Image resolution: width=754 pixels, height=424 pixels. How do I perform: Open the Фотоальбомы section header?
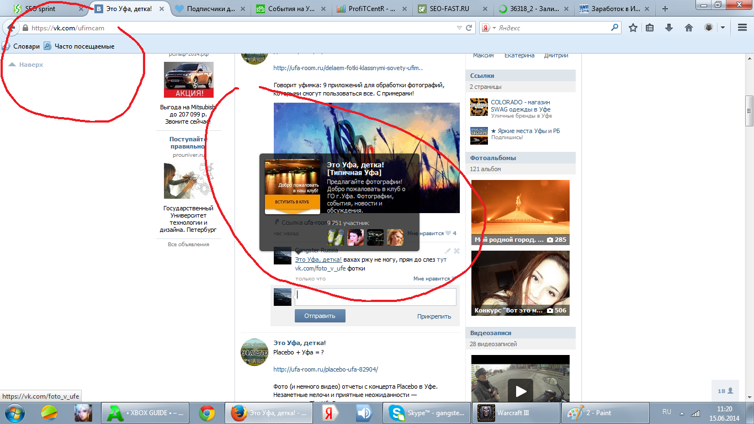click(x=521, y=158)
